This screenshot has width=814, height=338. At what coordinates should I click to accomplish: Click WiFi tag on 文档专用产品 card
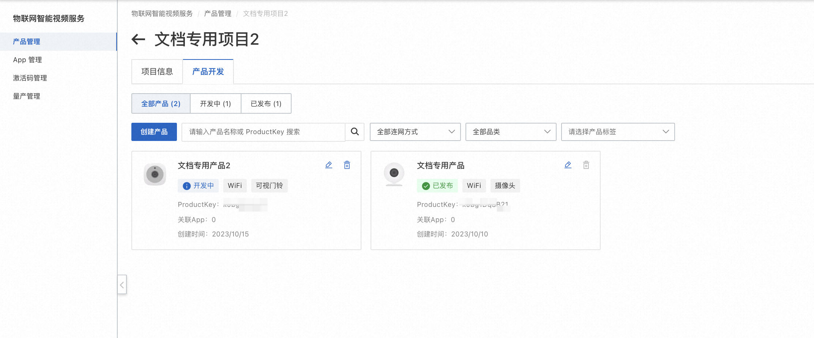coord(474,186)
